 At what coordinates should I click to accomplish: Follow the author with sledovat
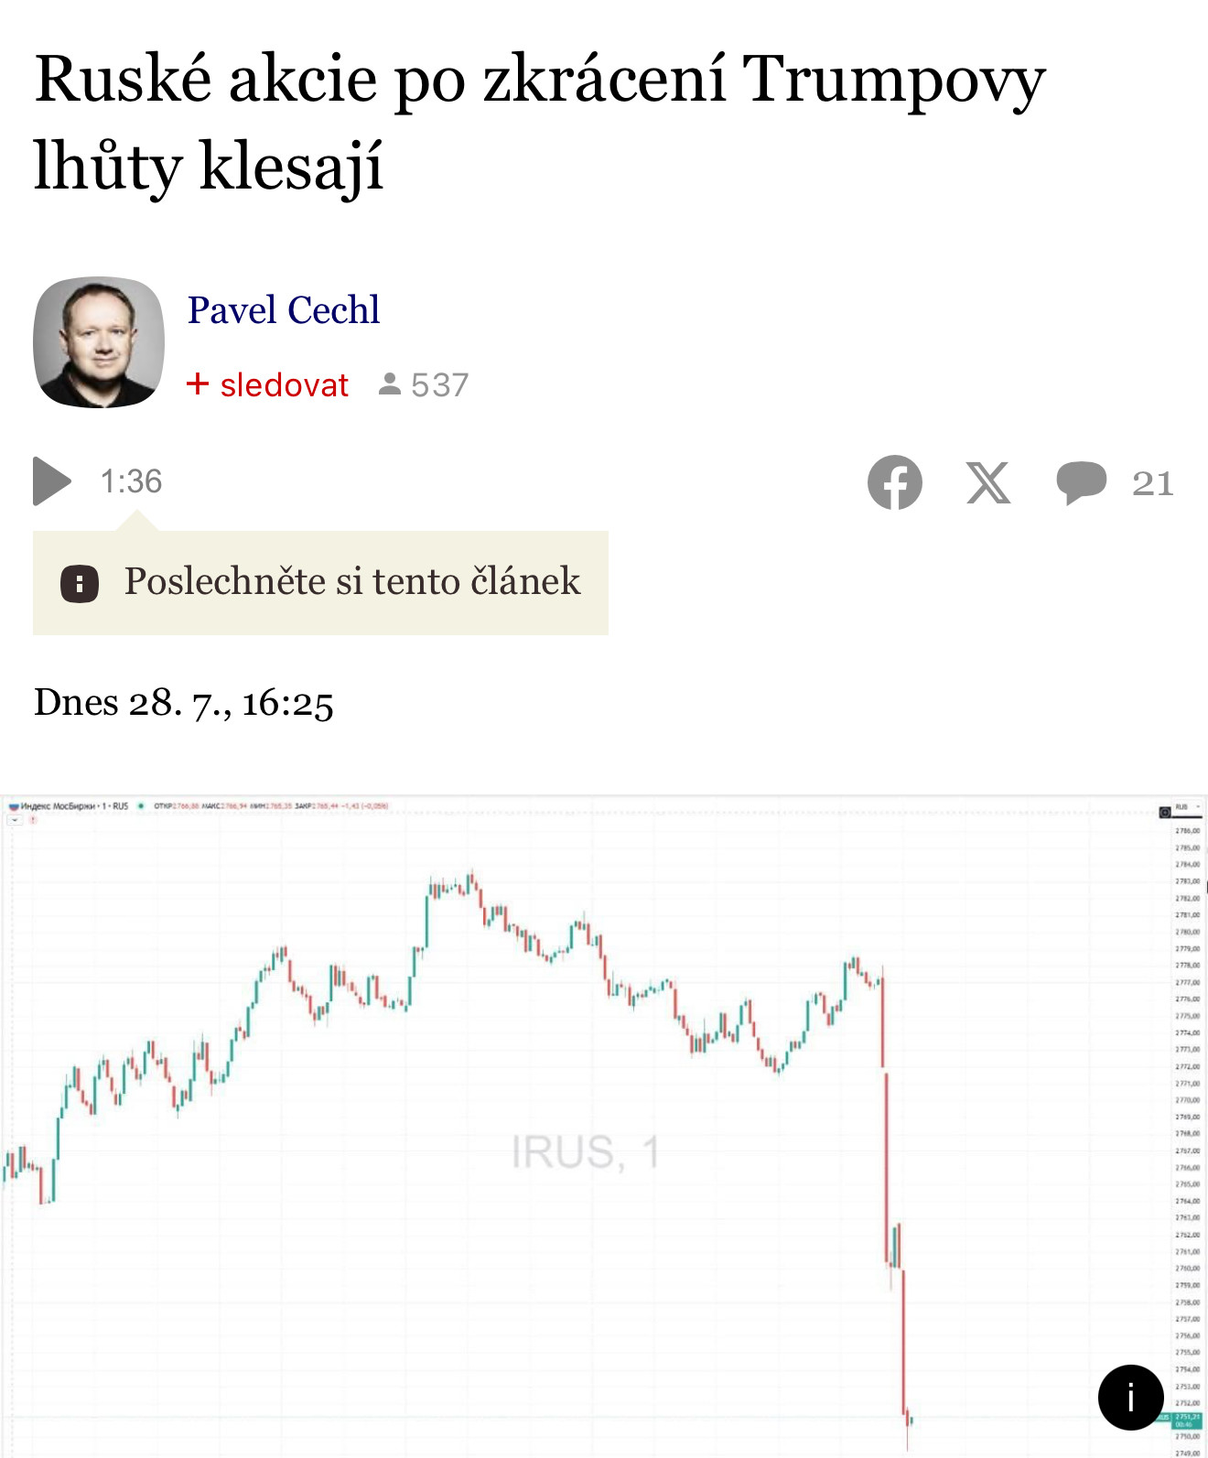[284, 385]
